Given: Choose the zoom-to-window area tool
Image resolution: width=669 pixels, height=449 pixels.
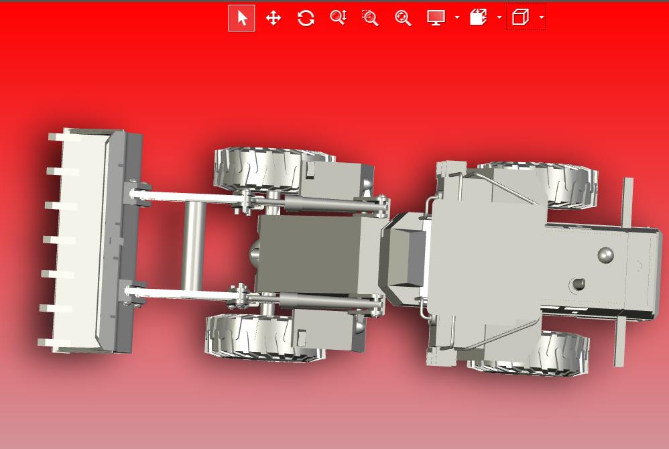Looking at the screenshot, I should [x=370, y=18].
